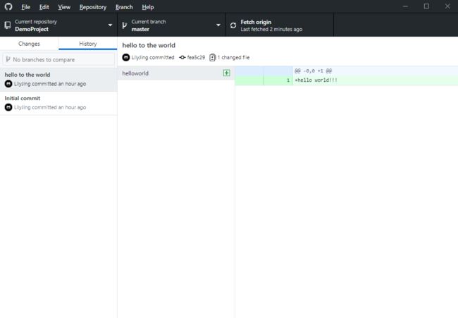Image resolution: width=458 pixels, height=318 pixels.
Task: Click 'Last fetched 2 minutes ago' text
Action: [271, 29]
